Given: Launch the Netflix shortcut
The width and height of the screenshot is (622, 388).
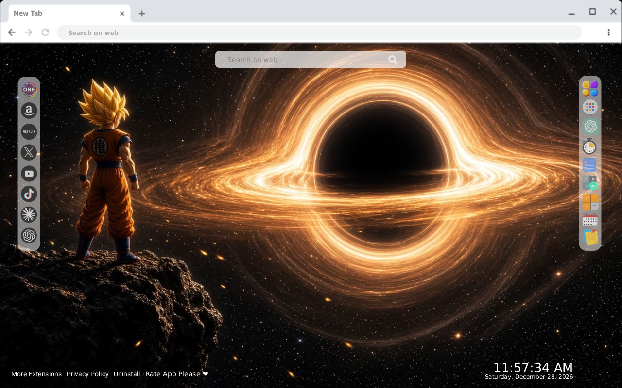Looking at the screenshot, I should click(29, 131).
